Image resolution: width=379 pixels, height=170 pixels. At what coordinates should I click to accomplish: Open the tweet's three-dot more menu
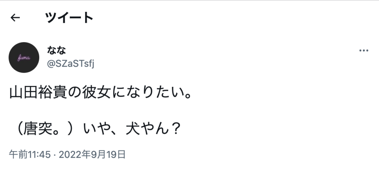tap(364, 50)
